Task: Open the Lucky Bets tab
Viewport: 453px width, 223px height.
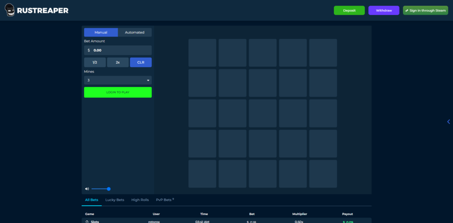Action: (x=115, y=200)
